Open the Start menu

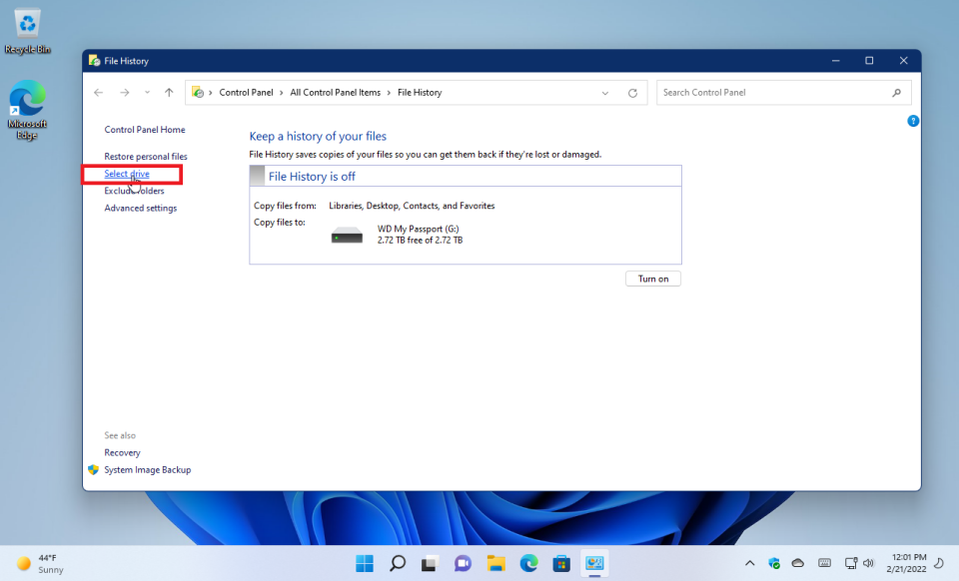364,562
